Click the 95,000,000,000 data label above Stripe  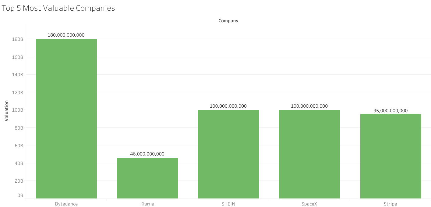pos(390,111)
